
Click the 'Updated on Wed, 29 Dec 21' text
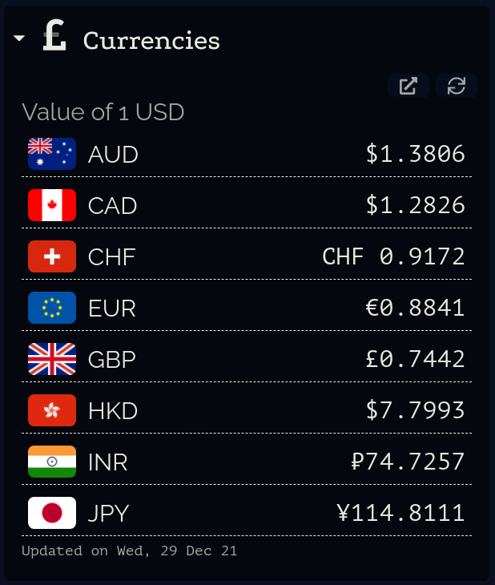(x=129, y=551)
